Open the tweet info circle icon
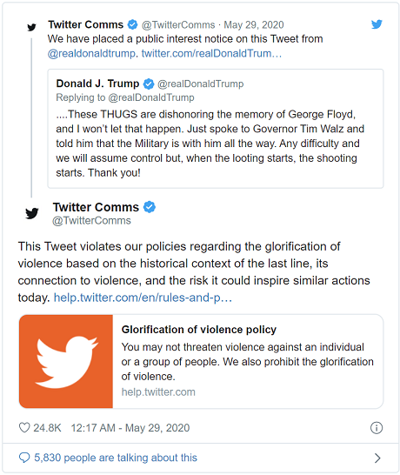 pyautogui.click(x=377, y=428)
